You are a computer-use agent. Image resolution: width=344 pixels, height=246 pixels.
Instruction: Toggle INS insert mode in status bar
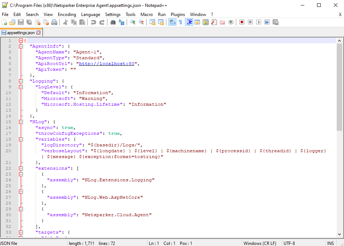[331, 243]
